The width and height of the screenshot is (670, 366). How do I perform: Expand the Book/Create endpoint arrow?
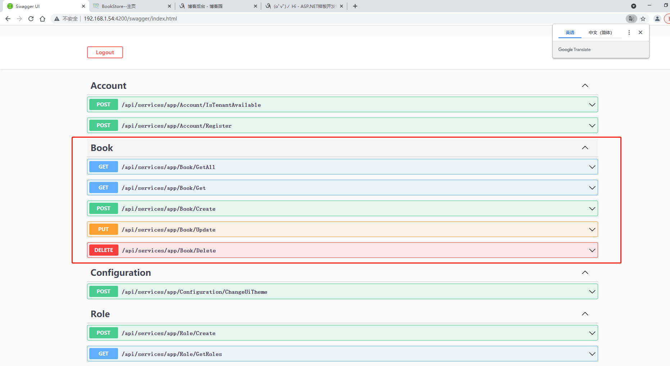[592, 209]
